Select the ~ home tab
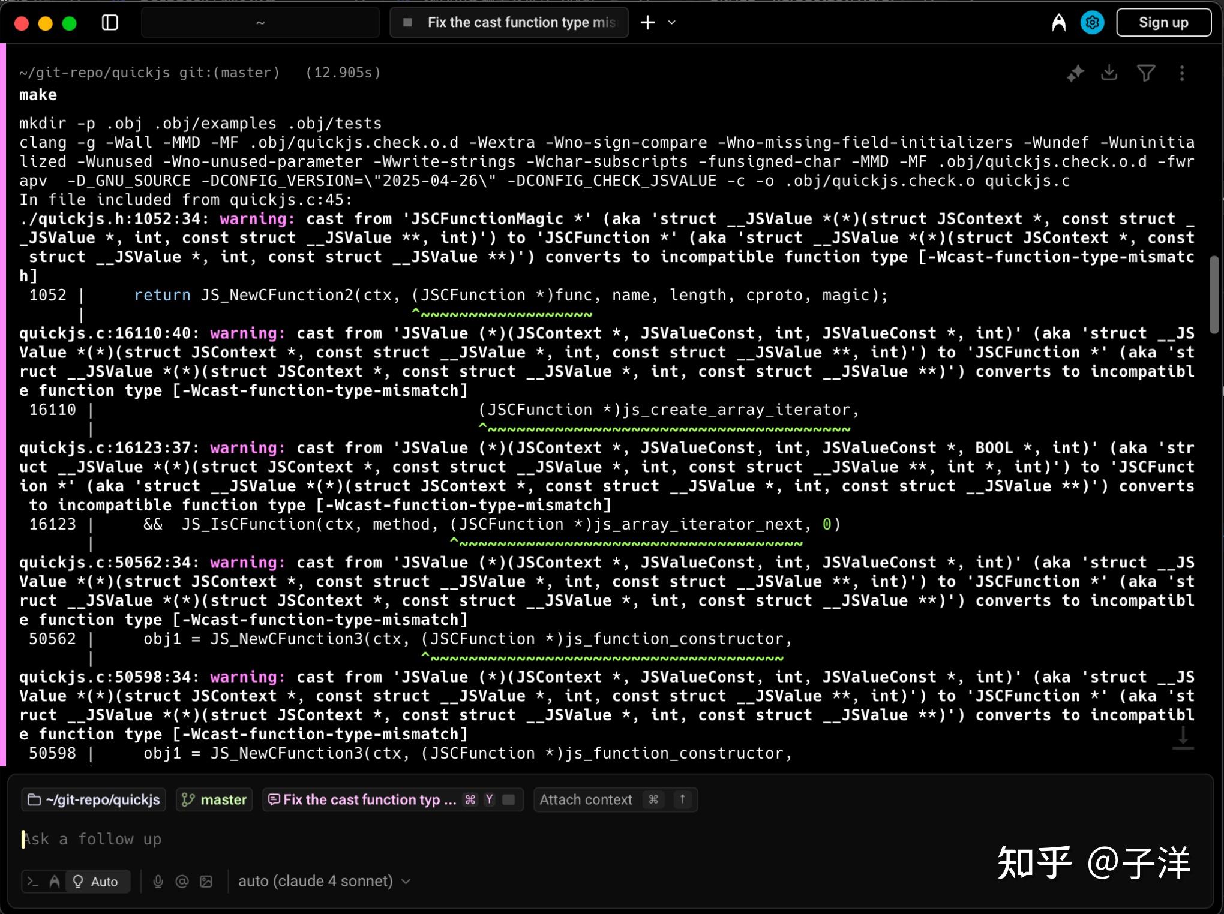The width and height of the screenshot is (1224, 914). click(x=260, y=22)
